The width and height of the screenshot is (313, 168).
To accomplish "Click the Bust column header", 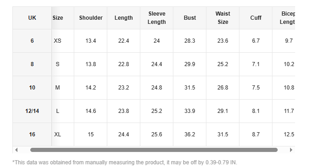I will [190, 18].
